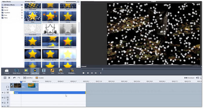
Task: Select the Snow effect bar on timeline
Action: tap(50, 93)
